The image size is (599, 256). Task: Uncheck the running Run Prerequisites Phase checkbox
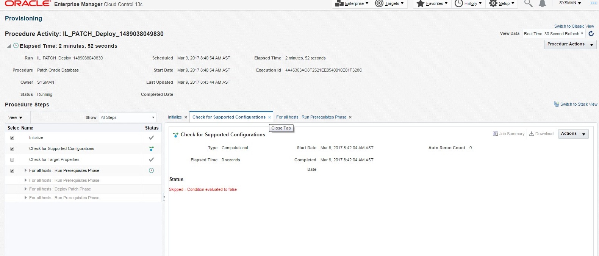click(x=12, y=171)
